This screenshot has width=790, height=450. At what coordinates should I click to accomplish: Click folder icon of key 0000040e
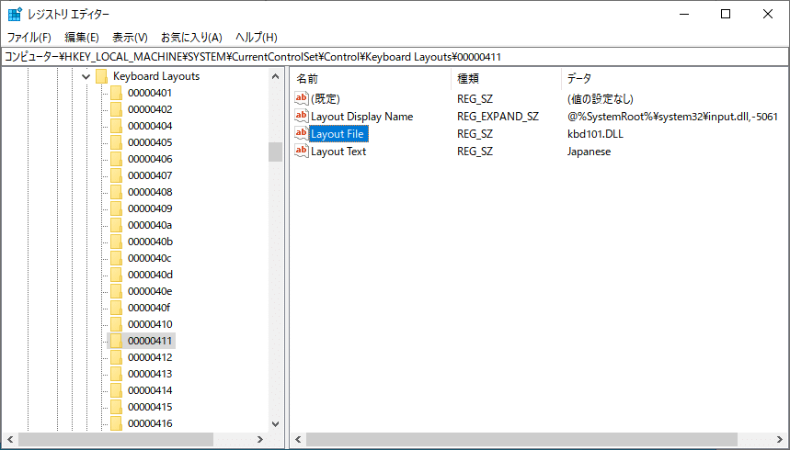pyautogui.click(x=117, y=291)
